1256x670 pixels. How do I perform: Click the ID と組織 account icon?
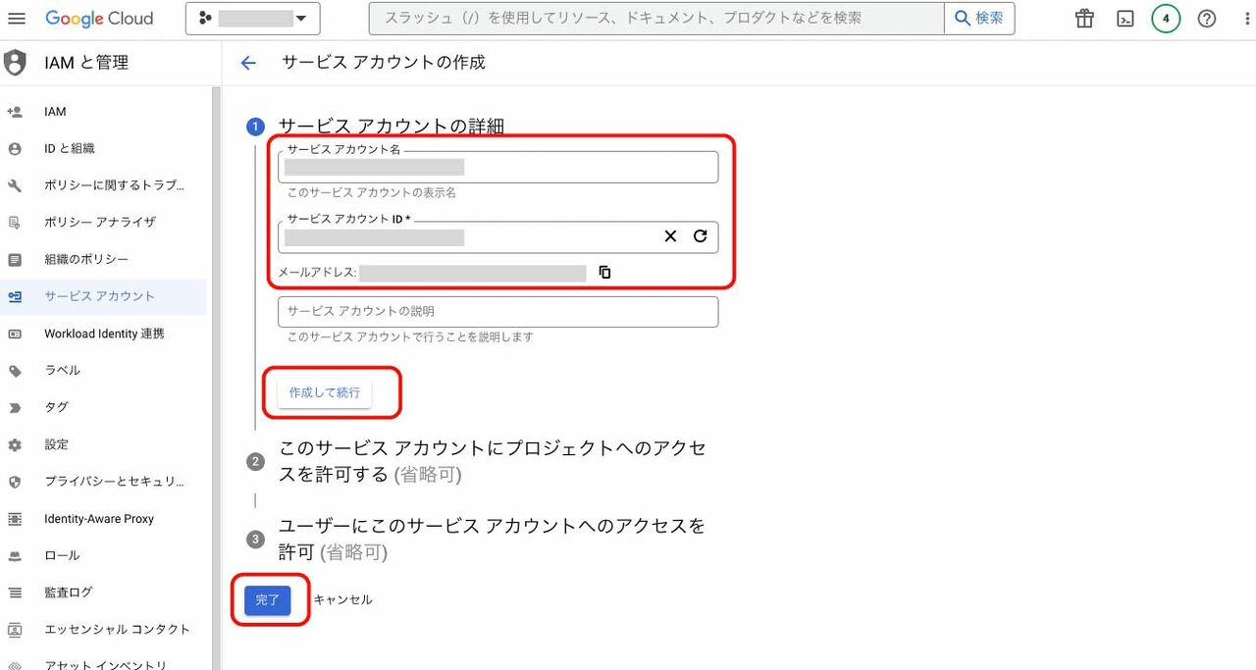click(x=15, y=149)
